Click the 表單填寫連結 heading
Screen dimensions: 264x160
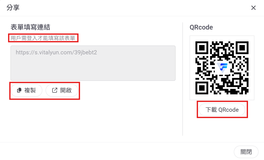pyautogui.click(x=30, y=27)
